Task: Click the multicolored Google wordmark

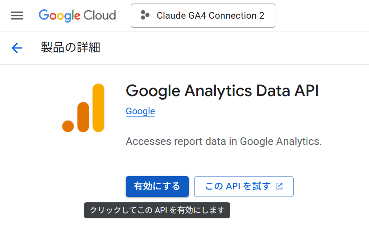Action: click(59, 16)
